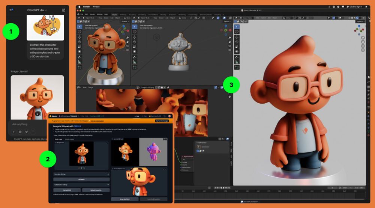Viewport: 375px width, 208px height.
Task: Open the Options dropdown in the gray-model viewport
Action: pyautogui.click(x=227, y=21)
